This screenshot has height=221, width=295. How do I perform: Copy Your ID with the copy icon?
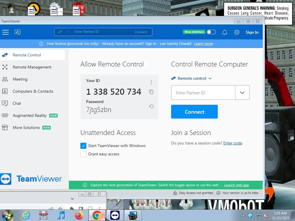point(151,92)
